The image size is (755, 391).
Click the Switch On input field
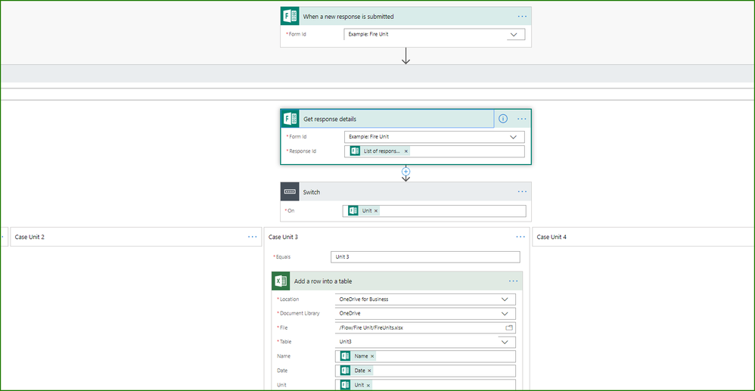434,211
